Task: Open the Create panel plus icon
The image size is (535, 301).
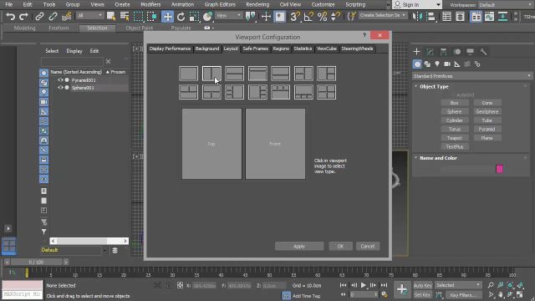Action: coord(416,52)
